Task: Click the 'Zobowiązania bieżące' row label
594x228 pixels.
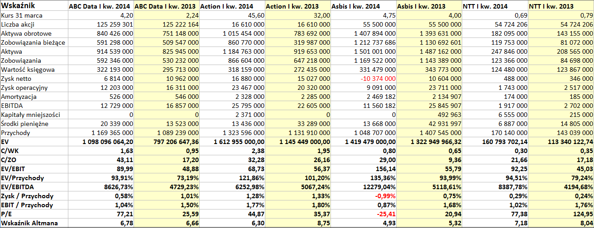Action: [x=34, y=42]
